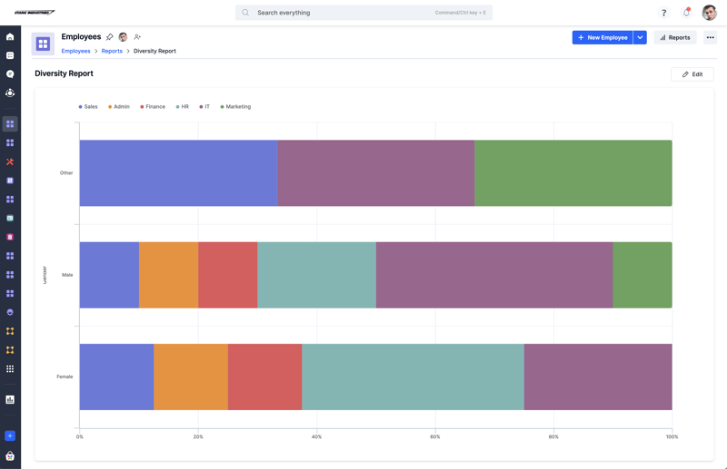Open the bar chart icon in sidebar
The image size is (727, 469).
point(10,399)
